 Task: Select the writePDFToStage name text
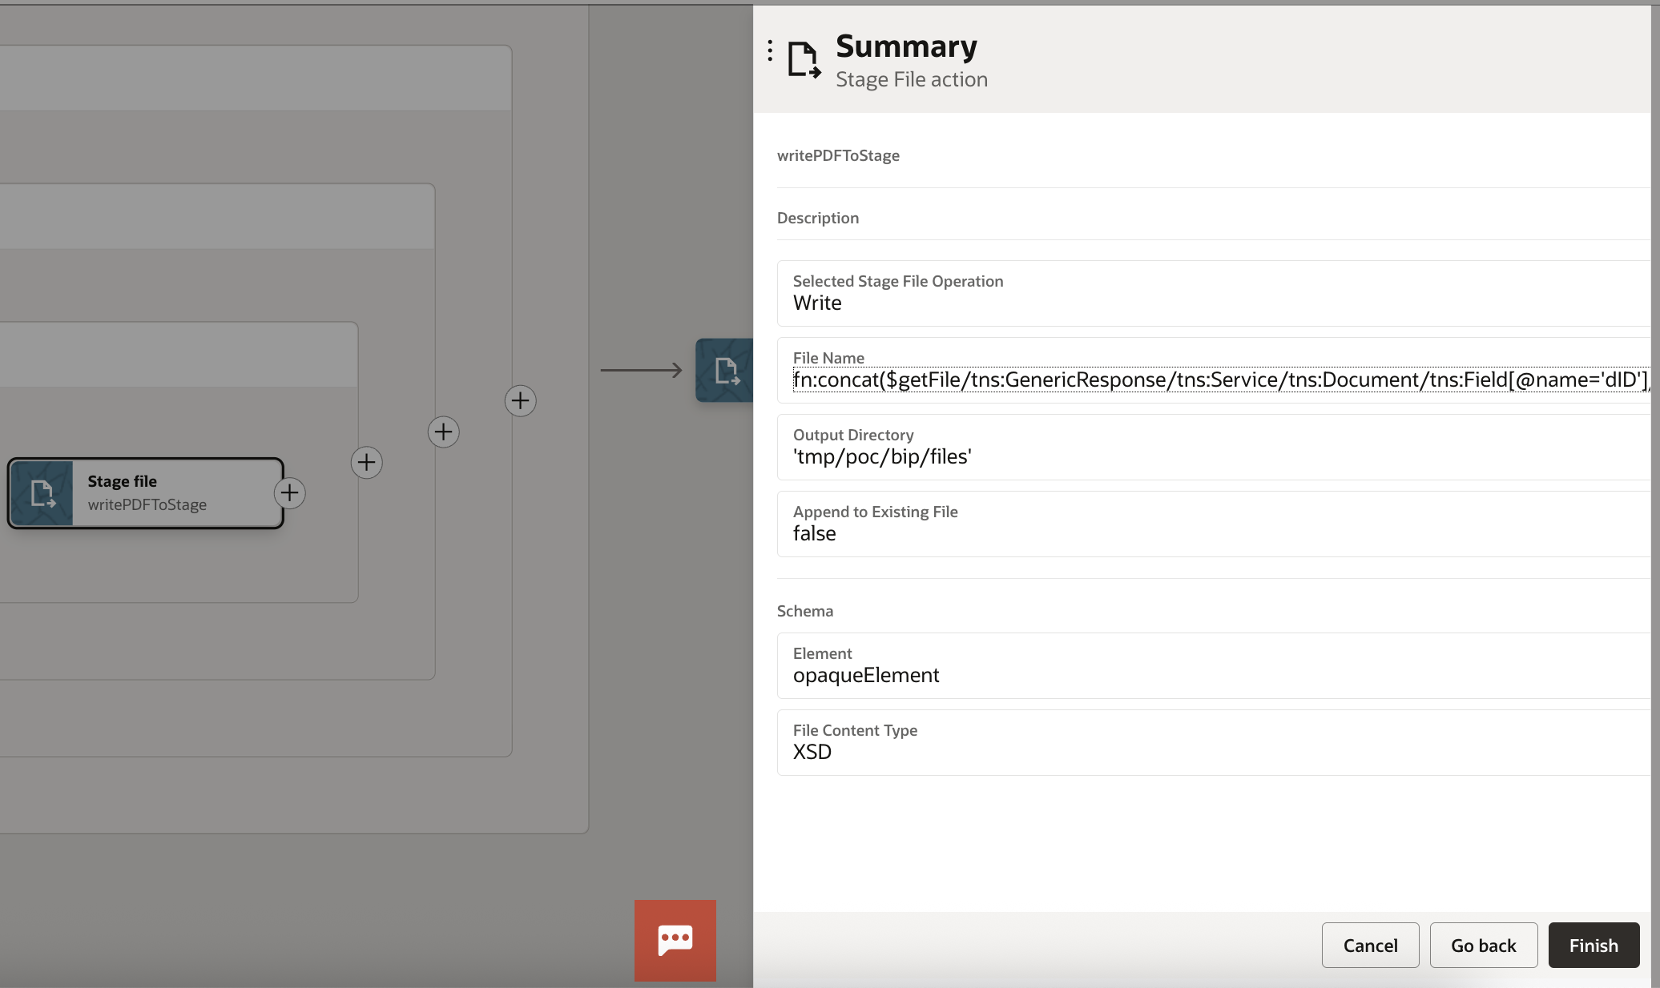(838, 155)
